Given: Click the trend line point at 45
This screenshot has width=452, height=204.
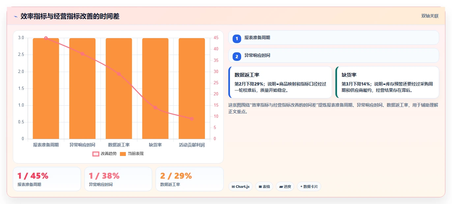Looking at the screenshot, I should (46, 38).
